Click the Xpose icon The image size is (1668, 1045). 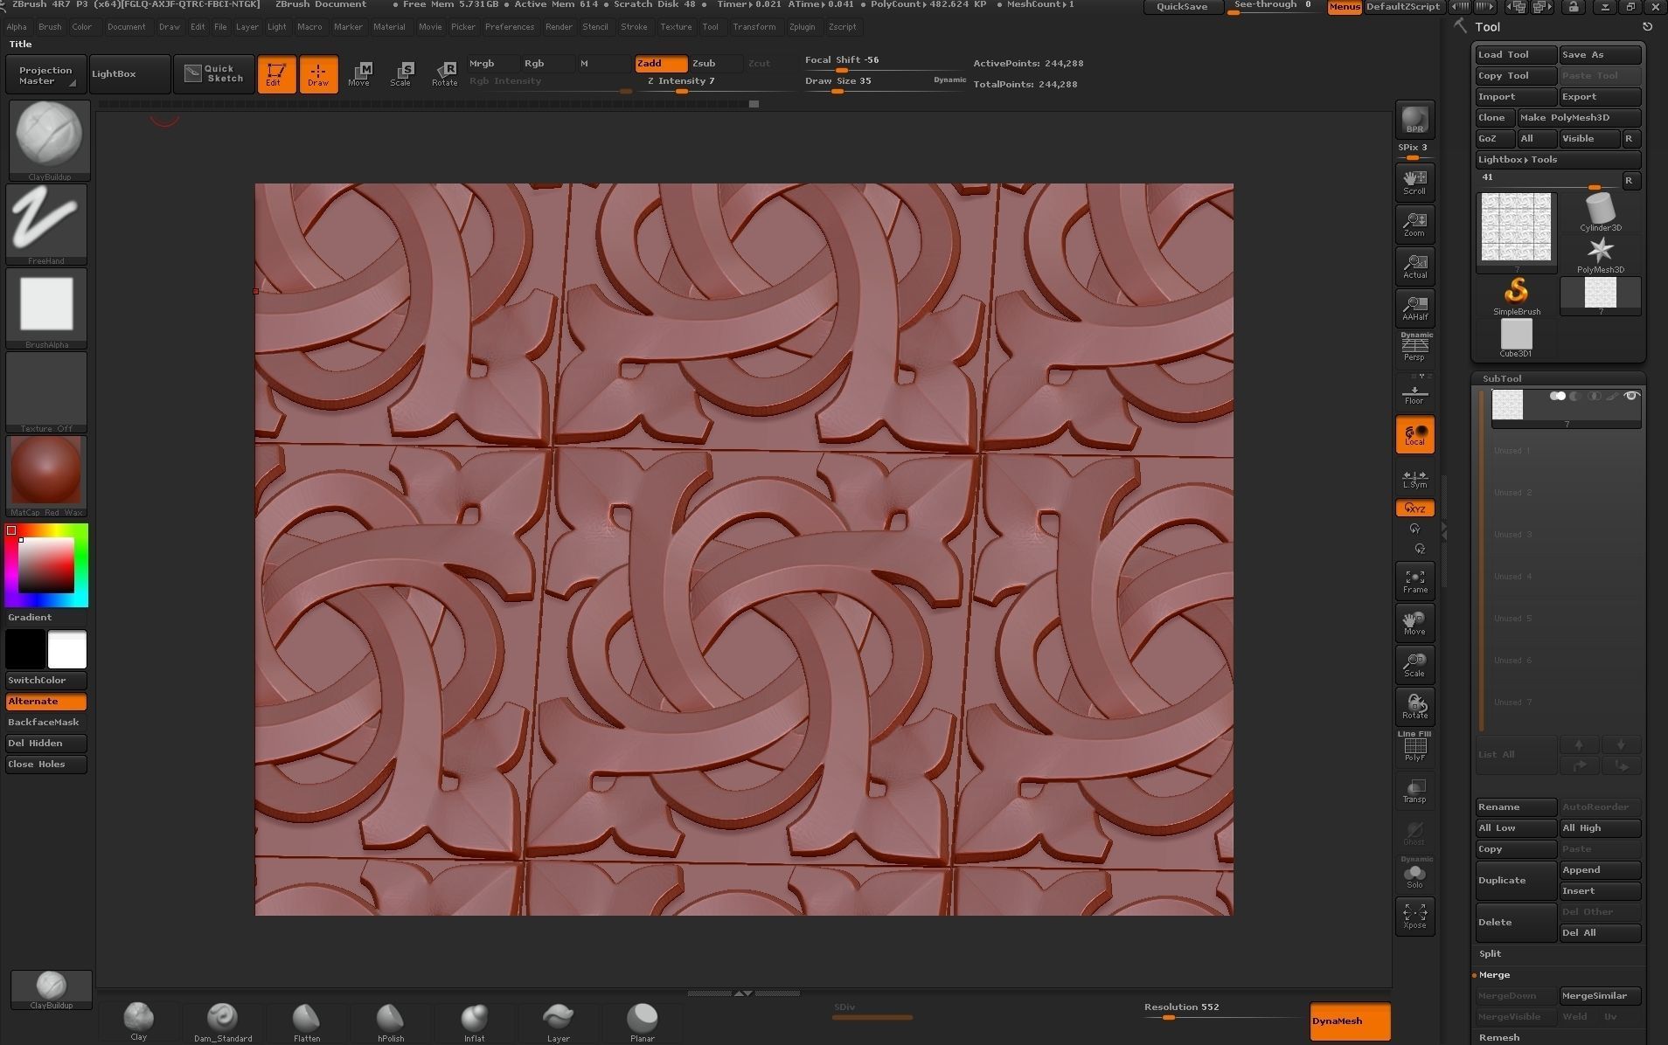pos(1414,916)
